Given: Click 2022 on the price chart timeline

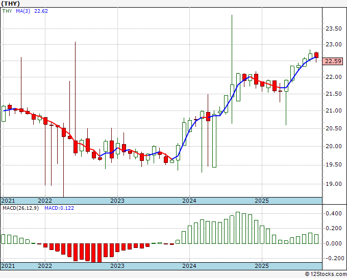Looking at the screenshot, I should click(x=45, y=201).
